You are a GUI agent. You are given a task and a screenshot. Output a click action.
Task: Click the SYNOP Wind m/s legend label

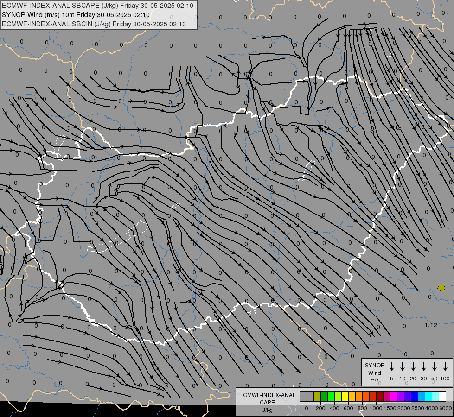pos(374,373)
